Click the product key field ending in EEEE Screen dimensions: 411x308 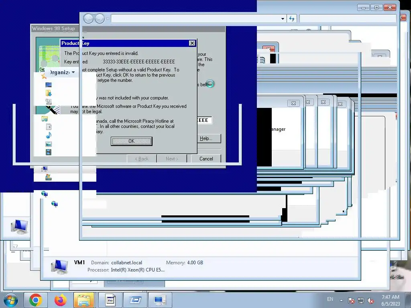[204, 120]
